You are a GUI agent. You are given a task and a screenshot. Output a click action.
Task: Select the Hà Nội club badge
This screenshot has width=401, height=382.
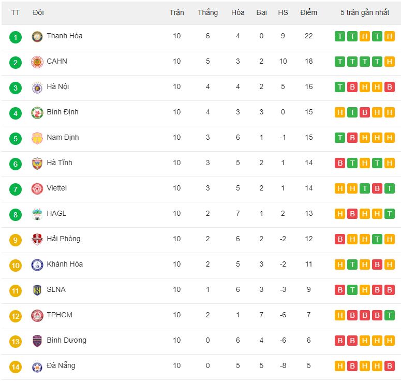tap(37, 87)
